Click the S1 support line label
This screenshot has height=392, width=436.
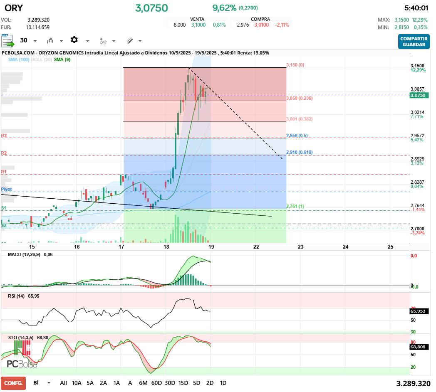pyautogui.click(x=4, y=208)
